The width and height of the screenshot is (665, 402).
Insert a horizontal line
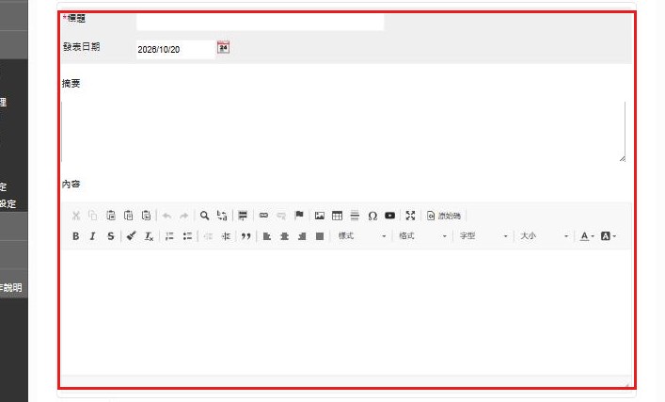coord(355,216)
